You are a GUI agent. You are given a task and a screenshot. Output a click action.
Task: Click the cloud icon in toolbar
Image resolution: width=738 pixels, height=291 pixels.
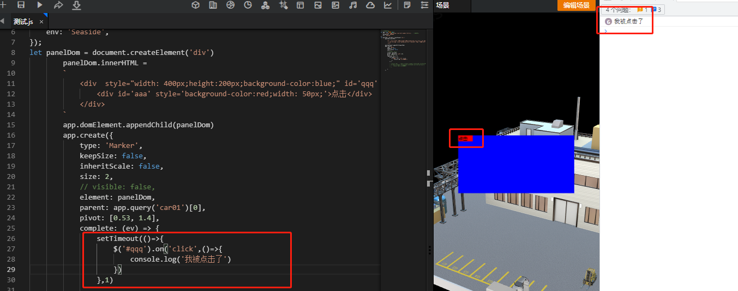pos(370,5)
